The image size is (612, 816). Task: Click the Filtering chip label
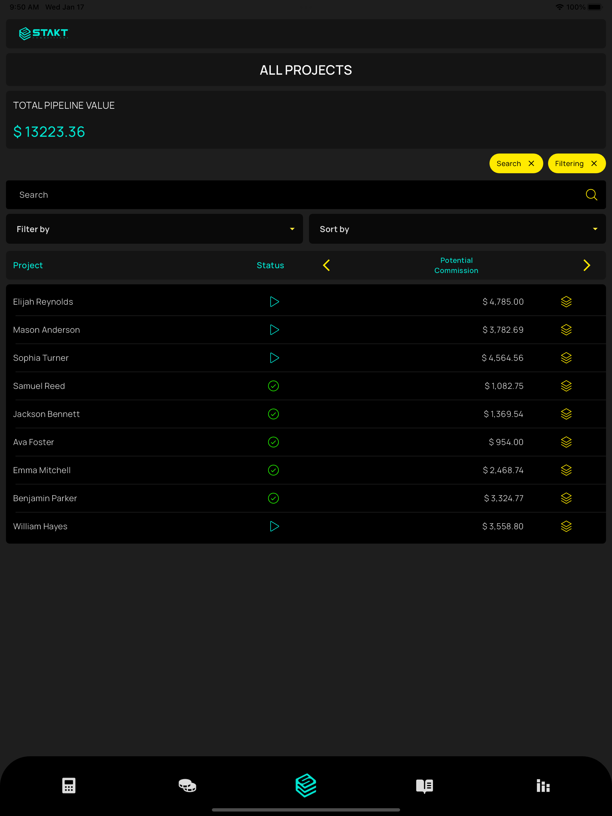pos(569,163)
